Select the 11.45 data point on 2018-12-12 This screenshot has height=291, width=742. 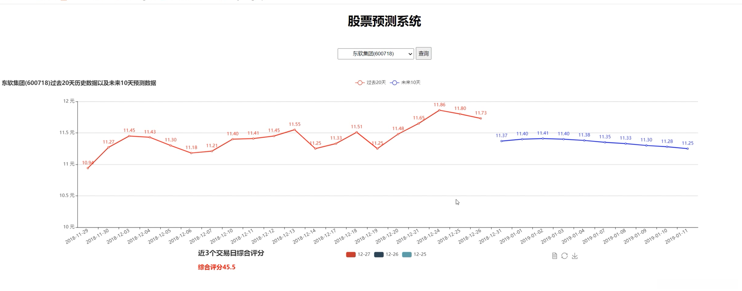[x=274, y=136]
